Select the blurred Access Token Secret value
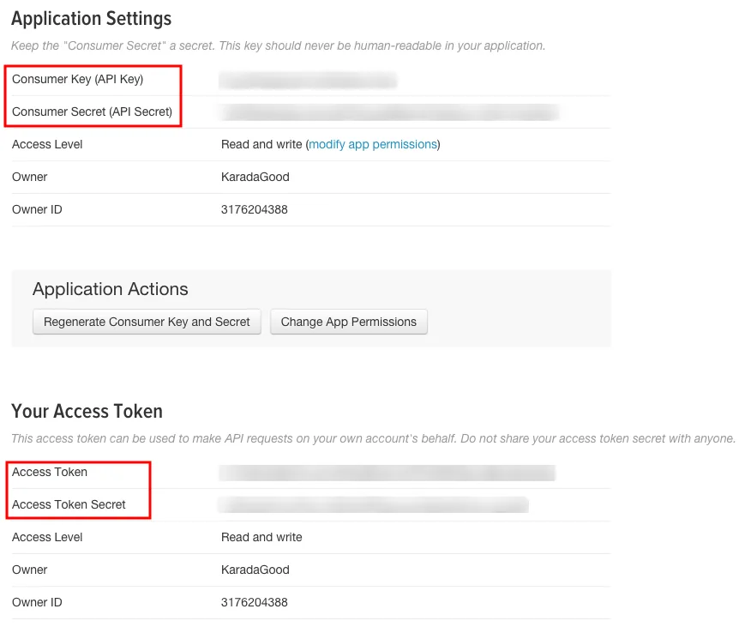This screenshot has height=627, width=751. click(374, 504)
